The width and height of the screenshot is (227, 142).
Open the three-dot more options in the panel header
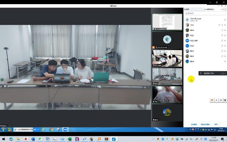point(221,9)
